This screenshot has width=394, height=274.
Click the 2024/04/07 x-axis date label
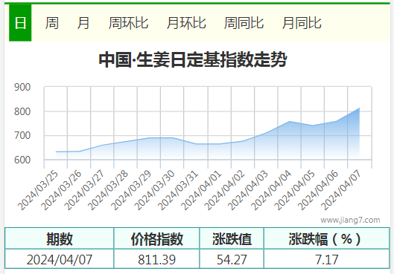(341, 190)
